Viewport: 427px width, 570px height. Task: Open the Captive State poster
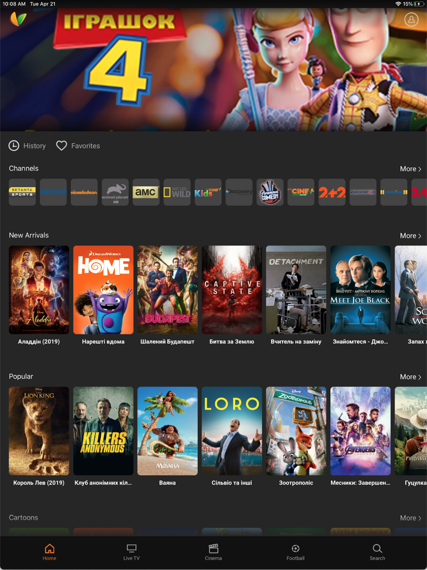(x=232, y=290)
